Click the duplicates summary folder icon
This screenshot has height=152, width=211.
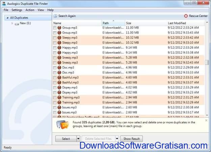[x=62, y=125]
